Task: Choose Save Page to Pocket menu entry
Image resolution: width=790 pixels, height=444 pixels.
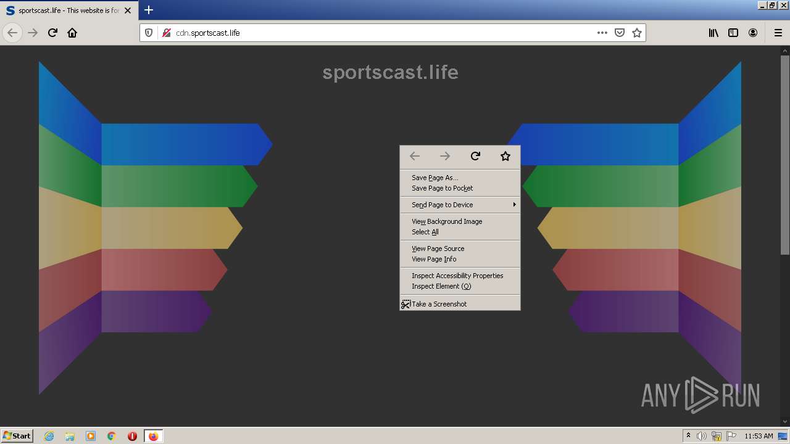Action: pyautogui.click(x=460, y=188)
